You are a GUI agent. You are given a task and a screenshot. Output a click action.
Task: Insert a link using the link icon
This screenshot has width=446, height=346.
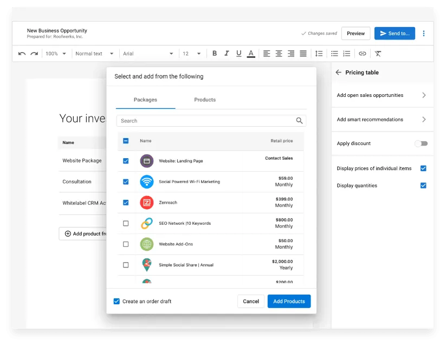[363, 54]
